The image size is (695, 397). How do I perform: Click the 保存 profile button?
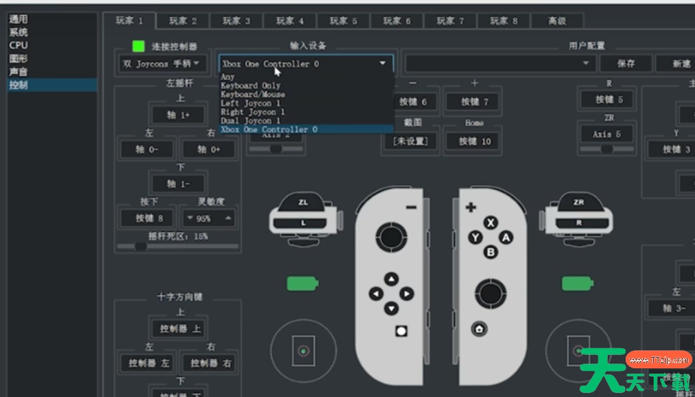(x=625, y=64)
